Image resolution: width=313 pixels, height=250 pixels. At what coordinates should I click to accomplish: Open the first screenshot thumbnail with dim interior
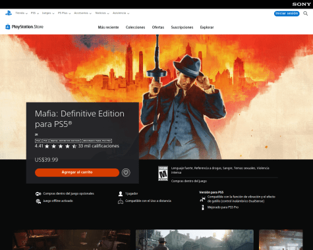point(72,239)
